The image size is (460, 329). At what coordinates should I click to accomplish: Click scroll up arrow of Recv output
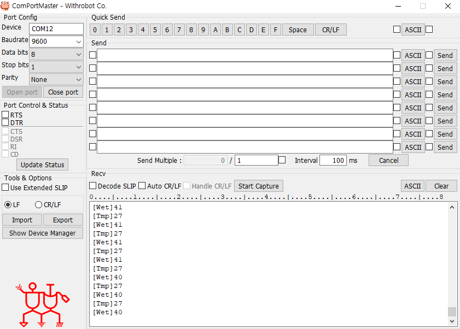pyautogui.click(x=452, y=207)
